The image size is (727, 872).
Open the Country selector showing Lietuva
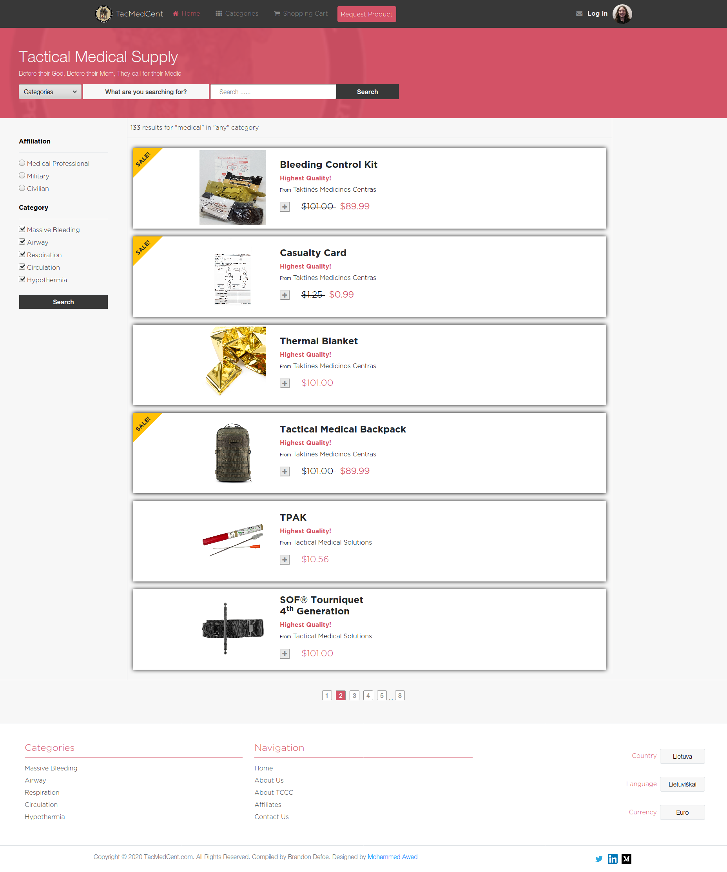click(682, 756)
